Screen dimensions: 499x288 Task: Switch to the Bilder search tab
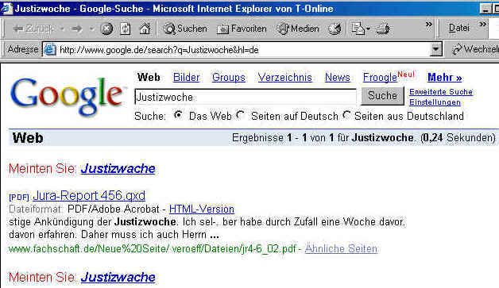(x=186, y=77)
